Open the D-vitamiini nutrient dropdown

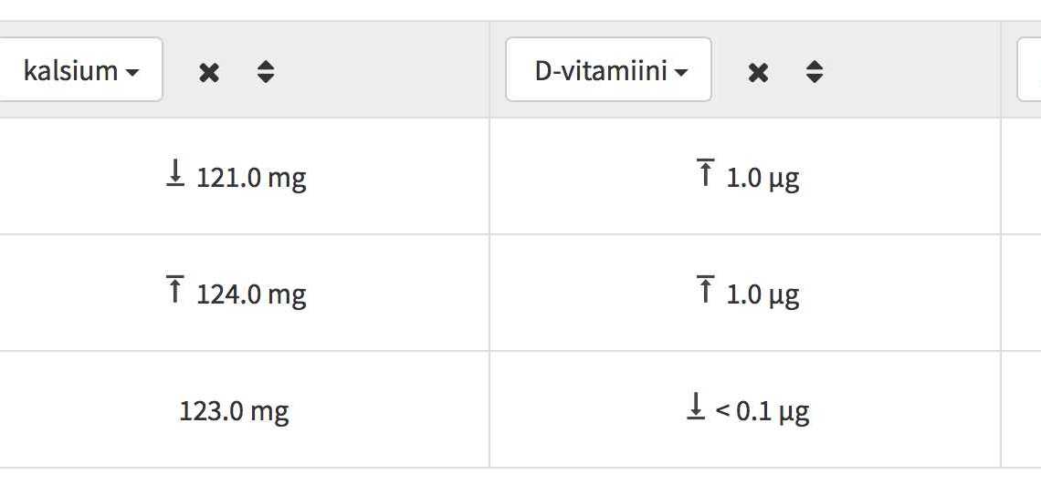(x=609, y=69)
